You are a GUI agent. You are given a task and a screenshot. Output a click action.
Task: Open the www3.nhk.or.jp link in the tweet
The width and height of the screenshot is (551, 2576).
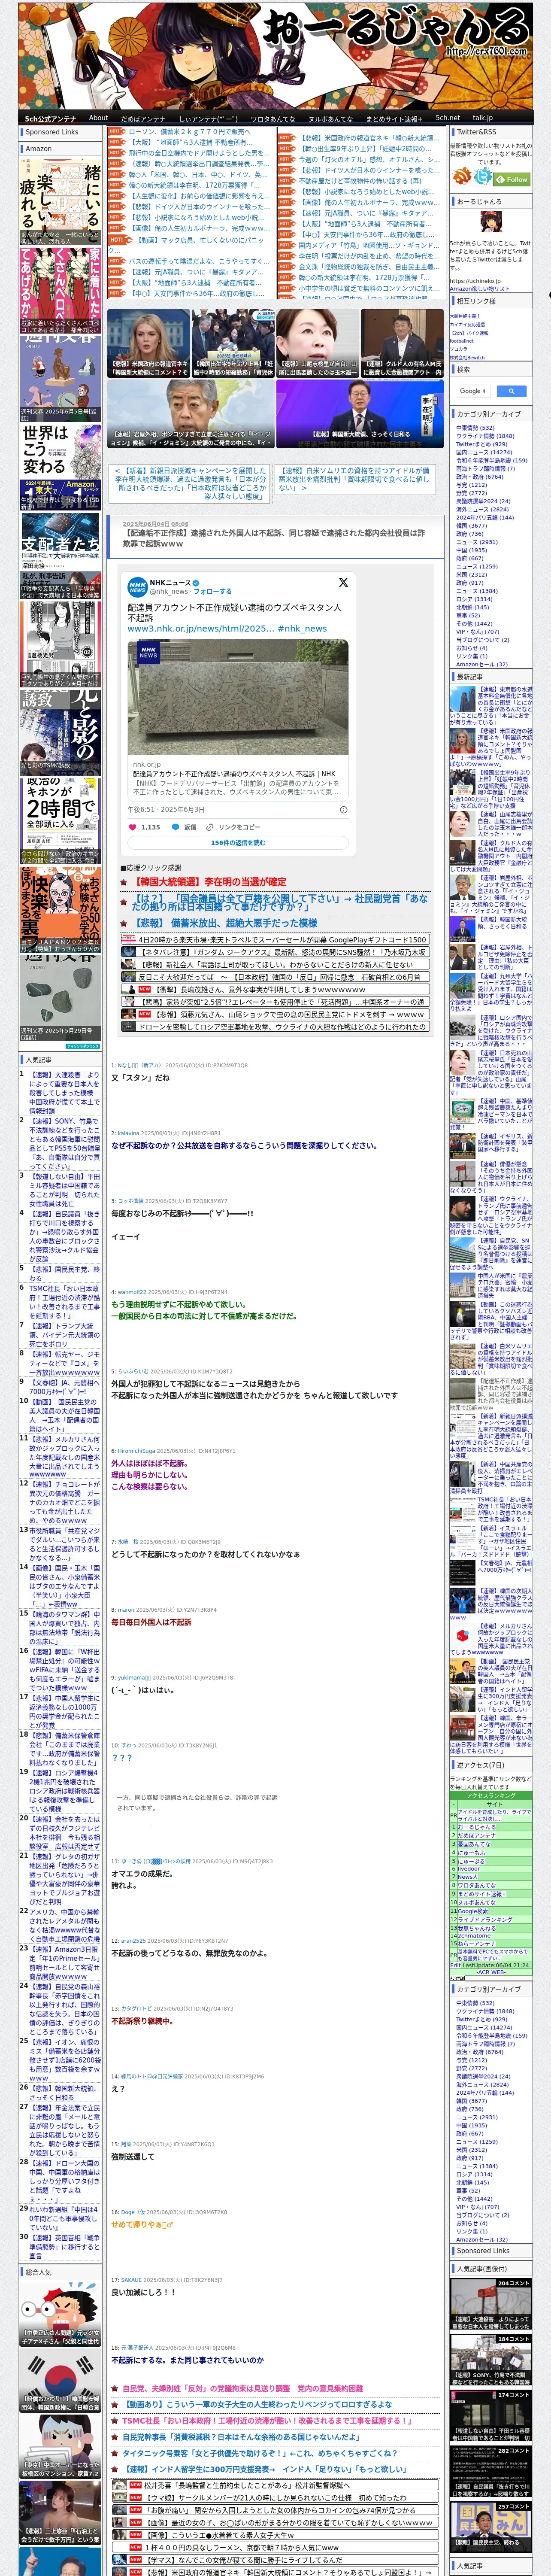point(200,628)
